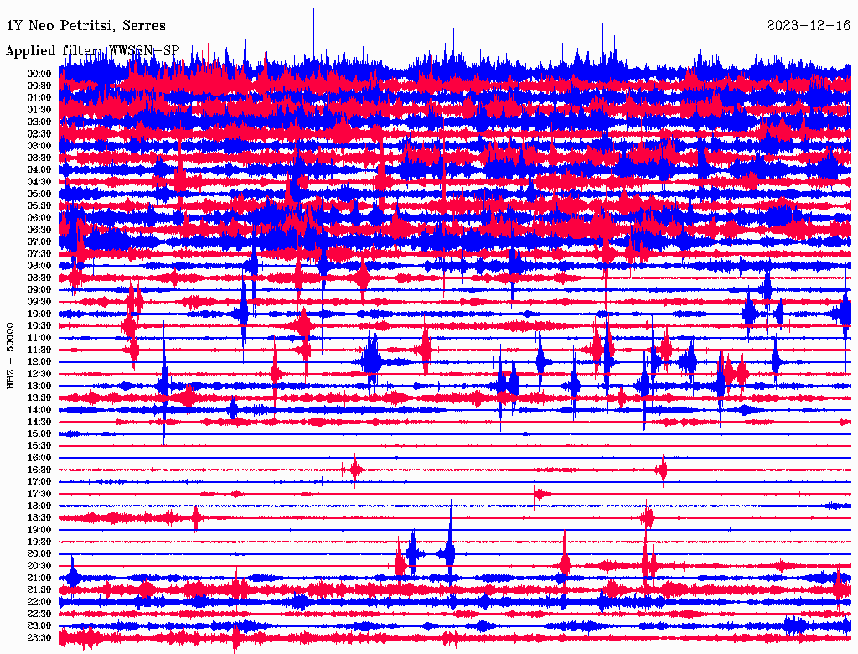Click the 20:30 time label
858x654 pixels.
(39, 566)
